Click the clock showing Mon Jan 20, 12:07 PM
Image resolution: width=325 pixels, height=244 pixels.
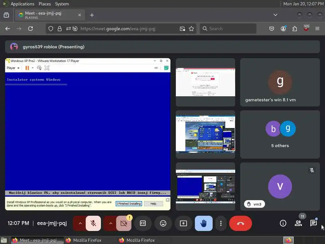coord(303,4)
